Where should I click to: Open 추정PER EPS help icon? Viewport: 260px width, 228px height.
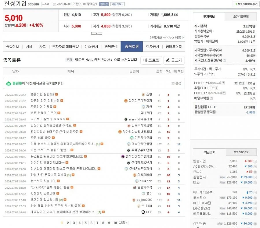pos(217,88)
